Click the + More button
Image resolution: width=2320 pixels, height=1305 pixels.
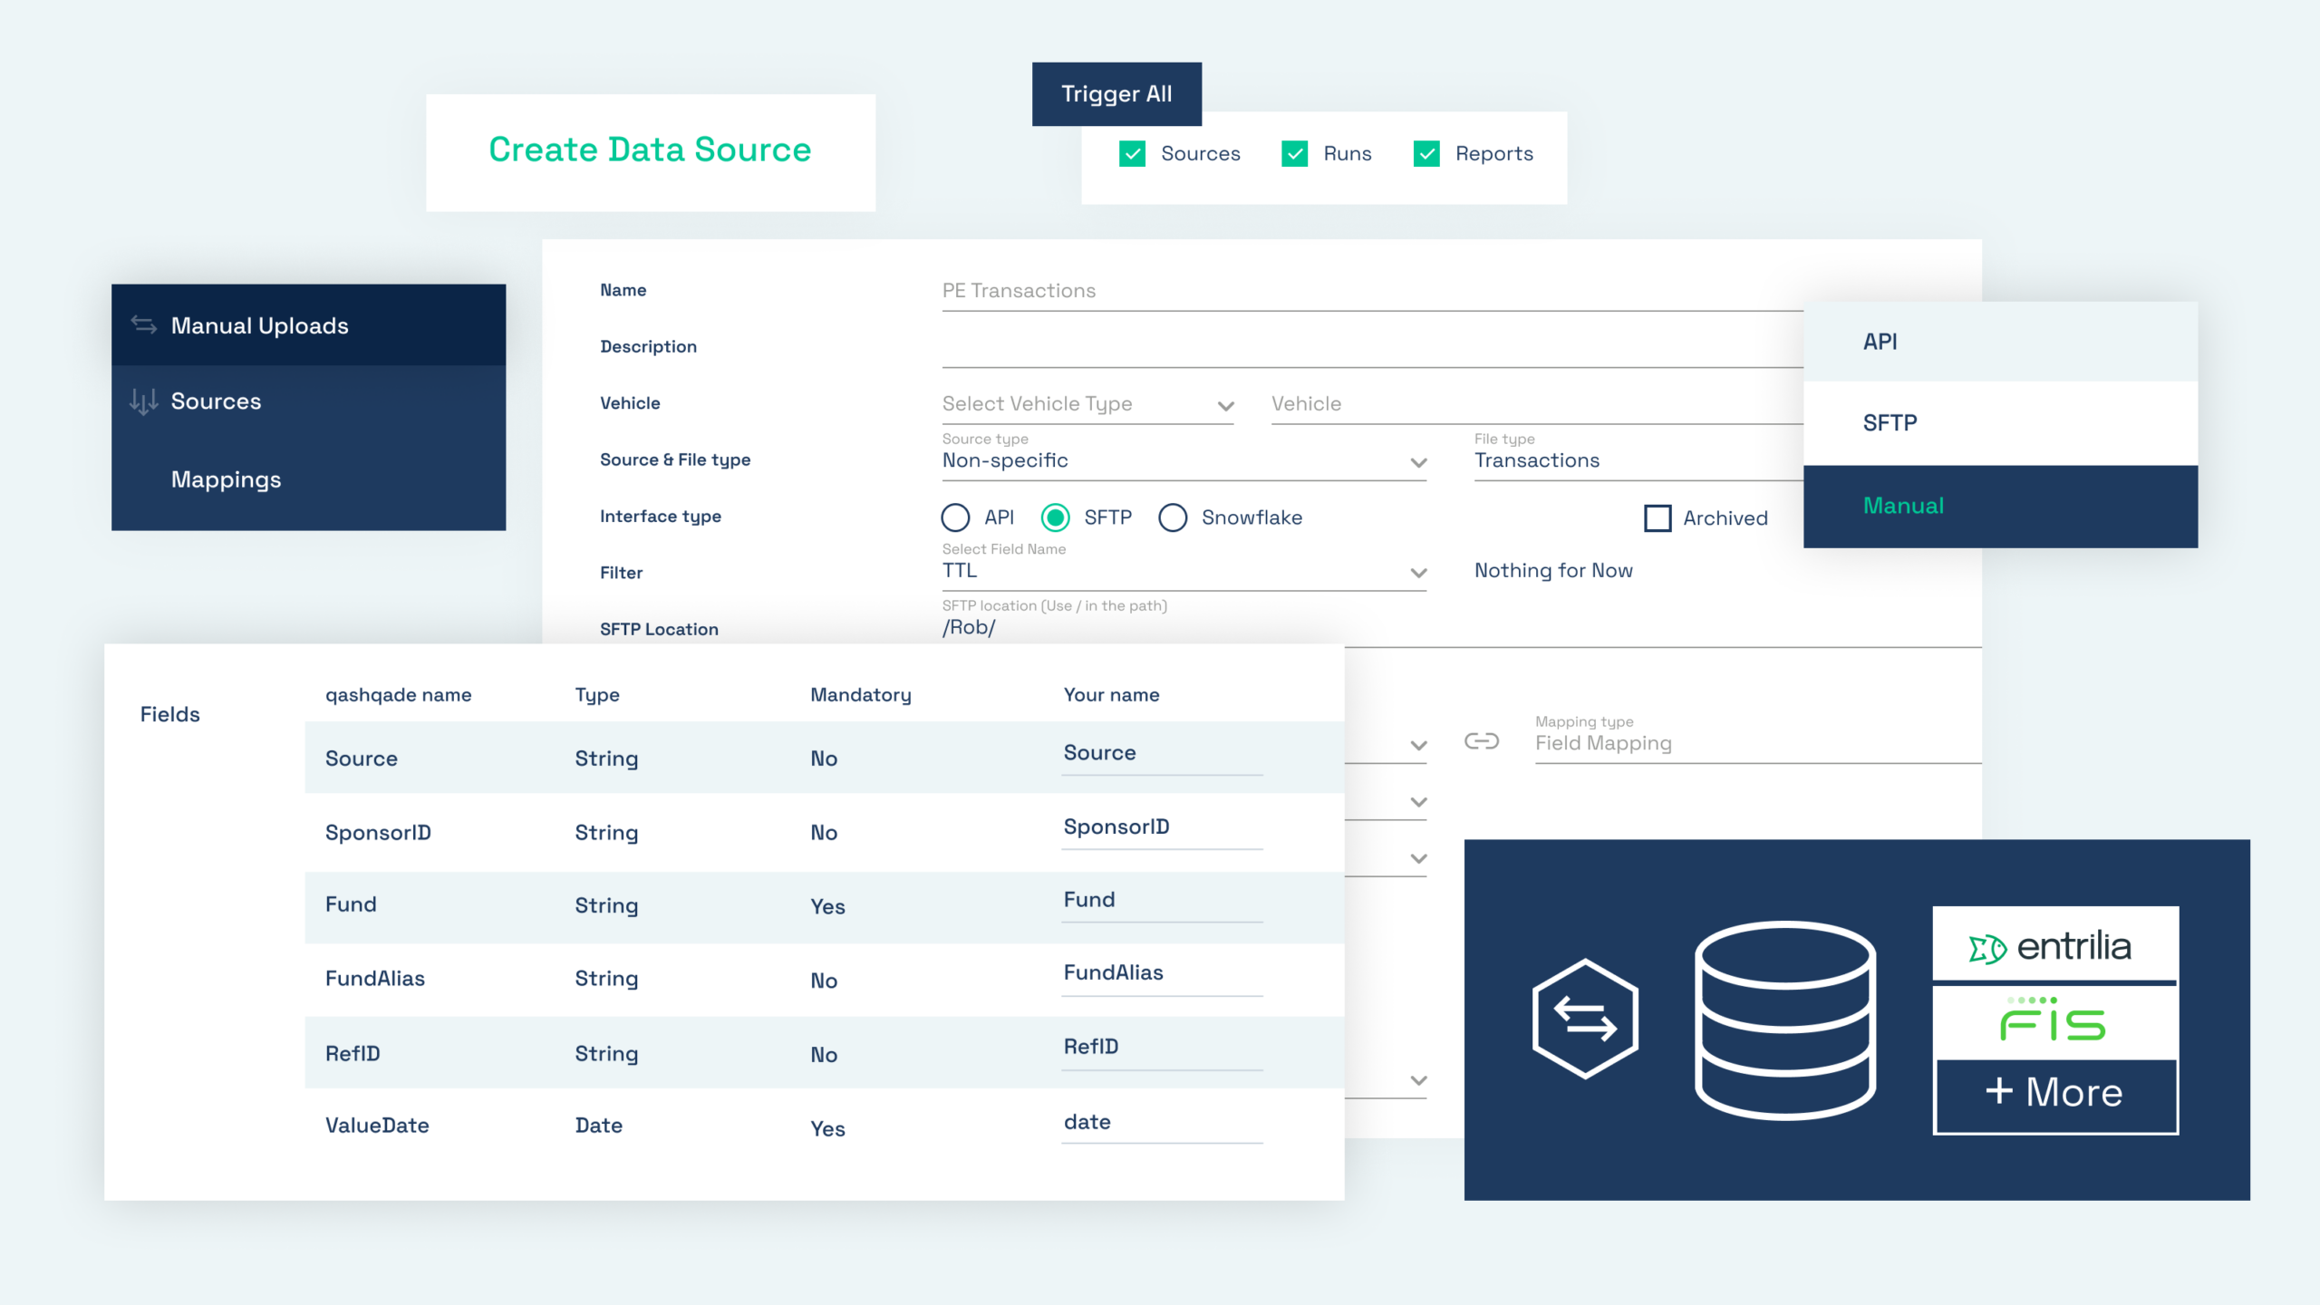(2054, 1094)
